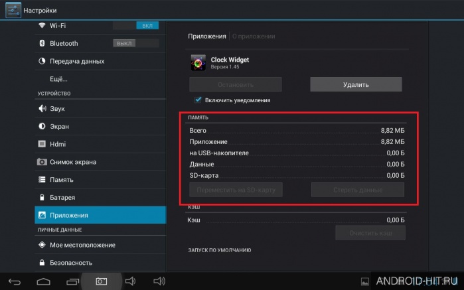
Task: Tap the Back navigation button
Action: click(15, 281)
